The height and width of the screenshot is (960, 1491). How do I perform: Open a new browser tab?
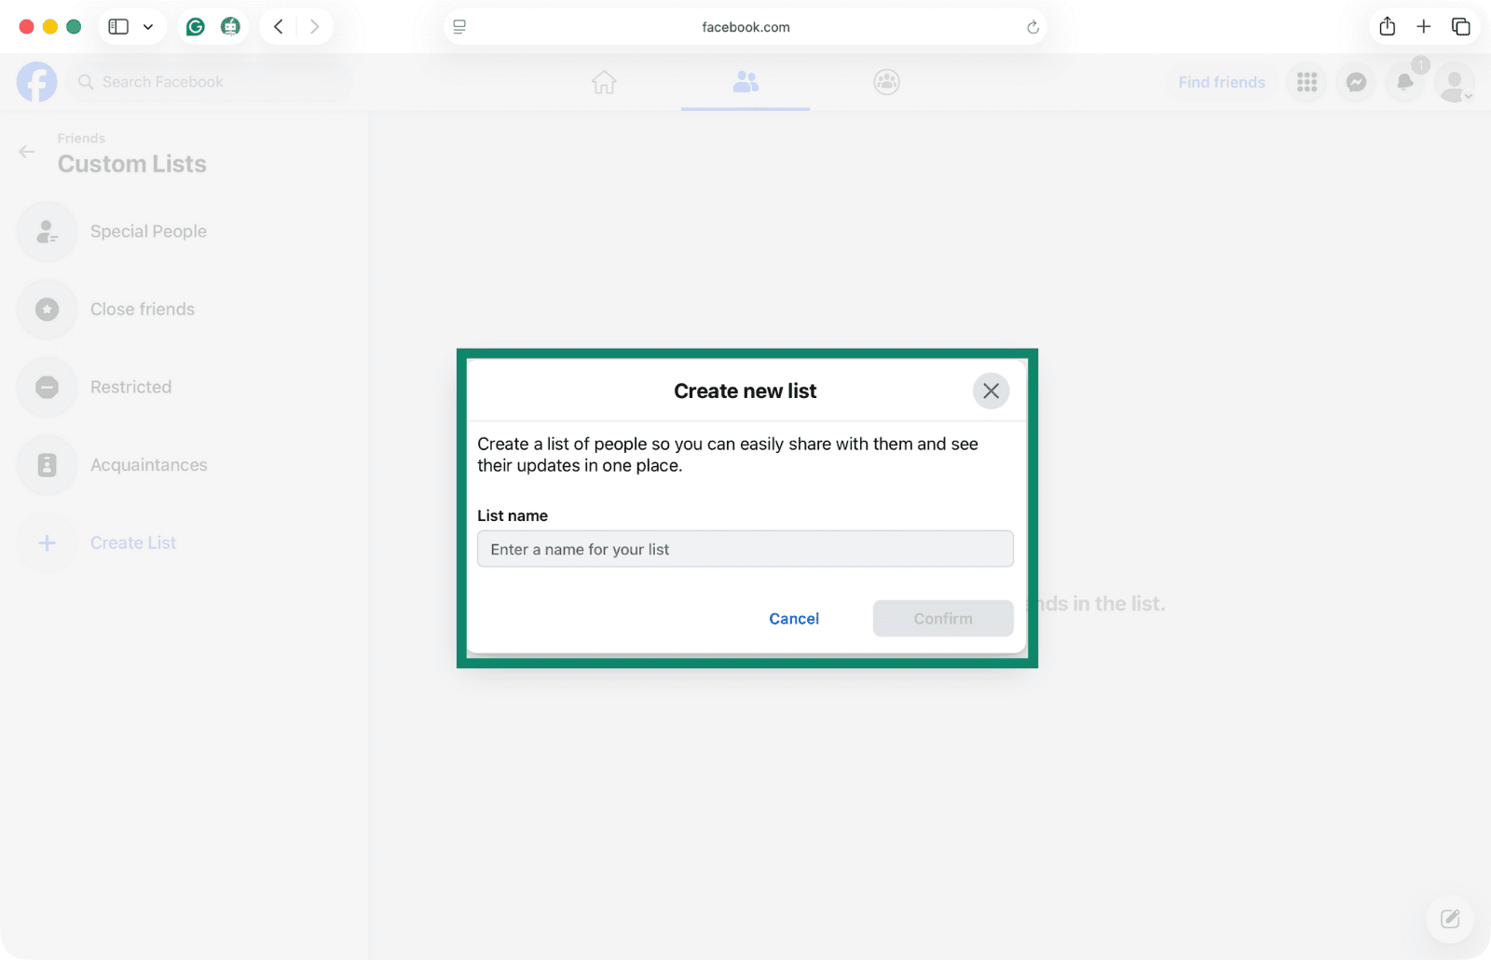(1423, 26)
